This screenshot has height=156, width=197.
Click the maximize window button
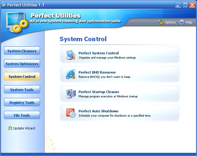click(x=185, y=5)
